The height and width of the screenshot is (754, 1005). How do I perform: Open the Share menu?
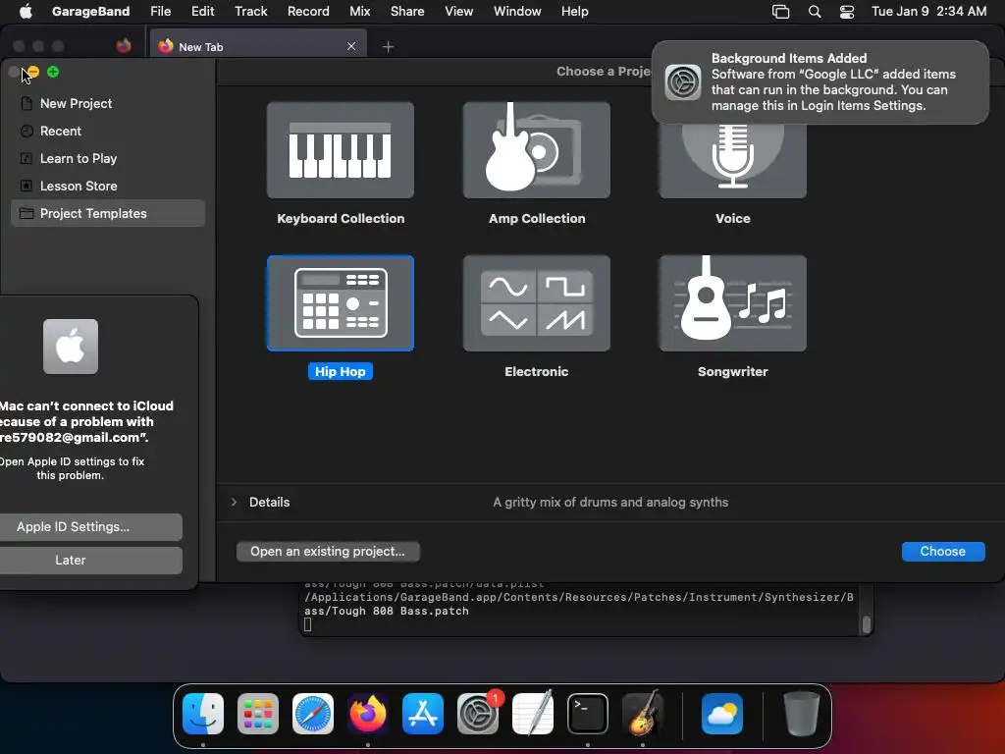407,12
